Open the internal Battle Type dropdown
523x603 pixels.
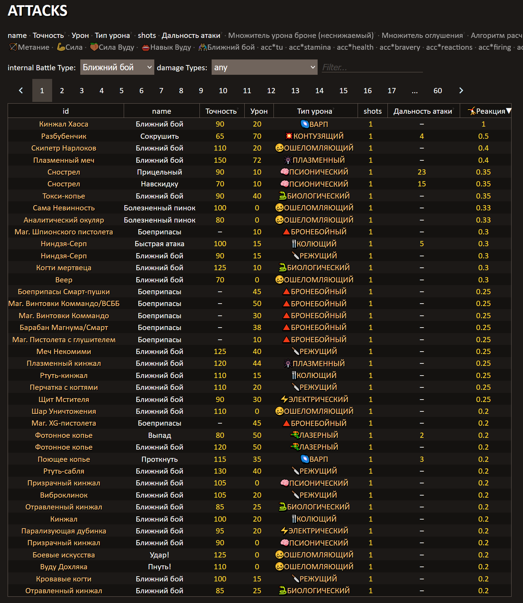(x=117, y=67)
